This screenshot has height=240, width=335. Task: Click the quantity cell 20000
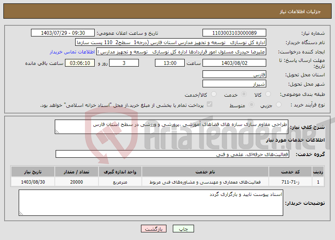[76, 182]
